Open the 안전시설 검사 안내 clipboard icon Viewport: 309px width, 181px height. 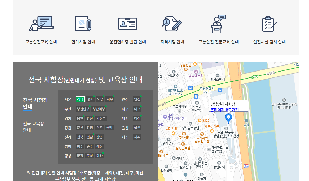(269, 24)
